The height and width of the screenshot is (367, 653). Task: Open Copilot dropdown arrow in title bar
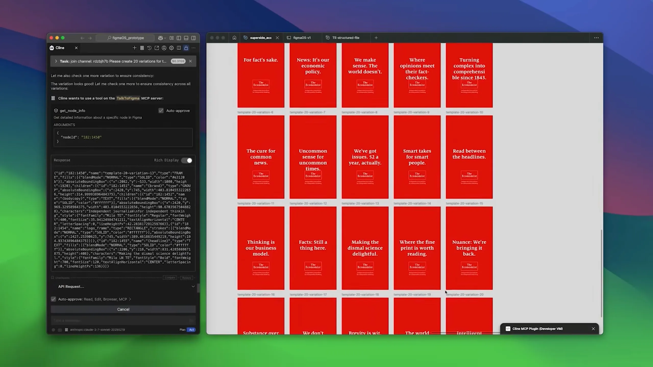(165, 38)
